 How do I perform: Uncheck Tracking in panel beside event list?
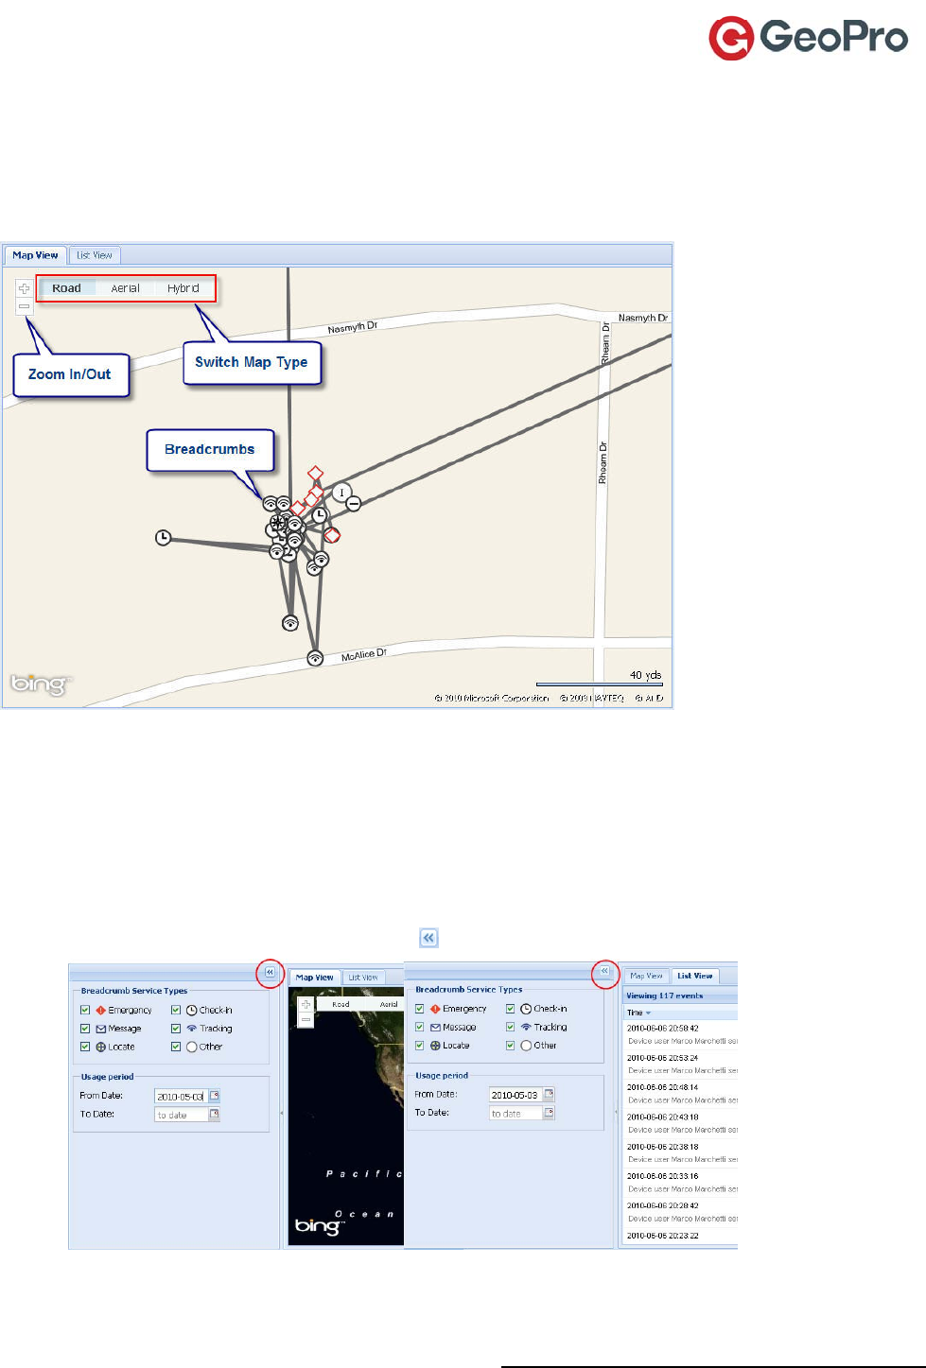click(x=511, y=1027)
